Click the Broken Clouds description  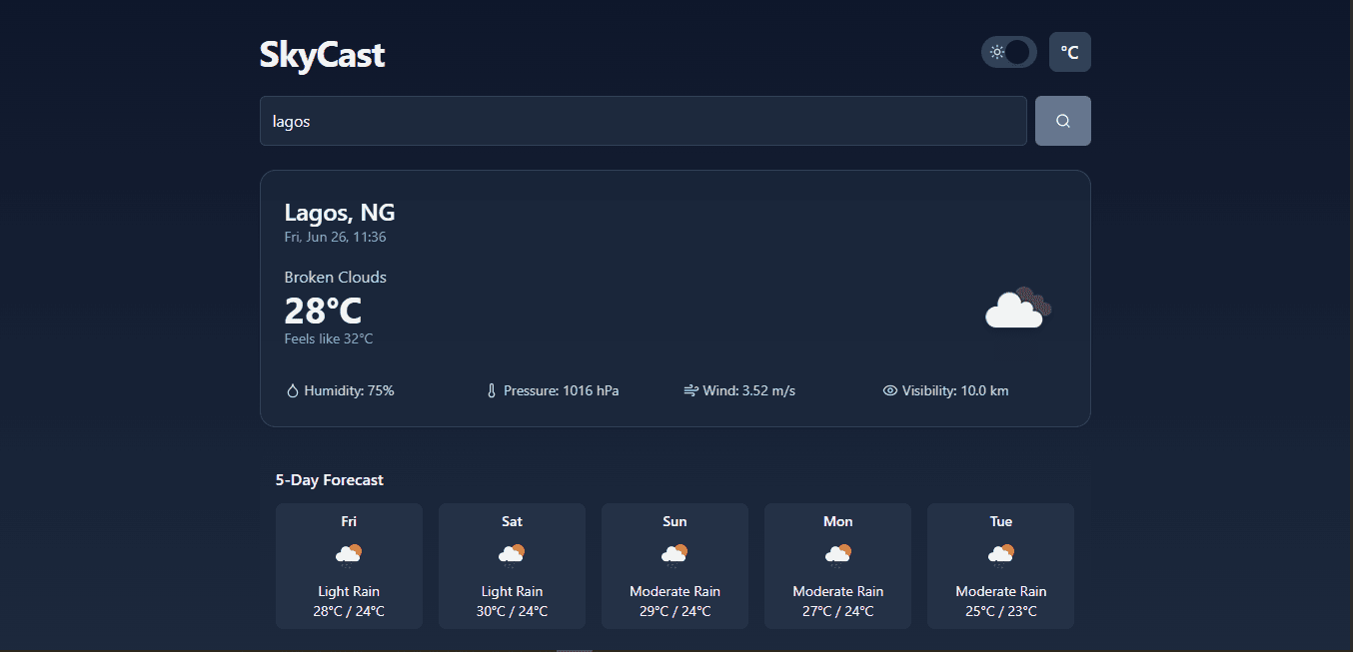[336, 278]
